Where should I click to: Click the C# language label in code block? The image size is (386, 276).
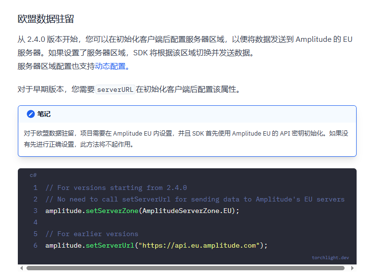(x=33, y=175)
